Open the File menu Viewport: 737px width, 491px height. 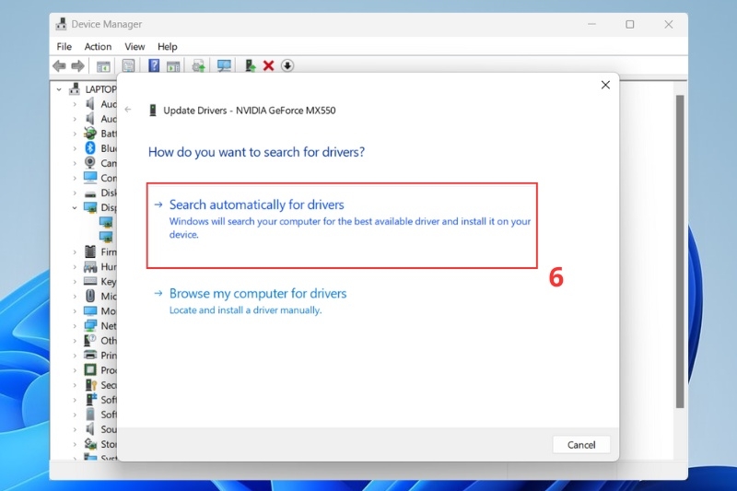tap(64, 46)
